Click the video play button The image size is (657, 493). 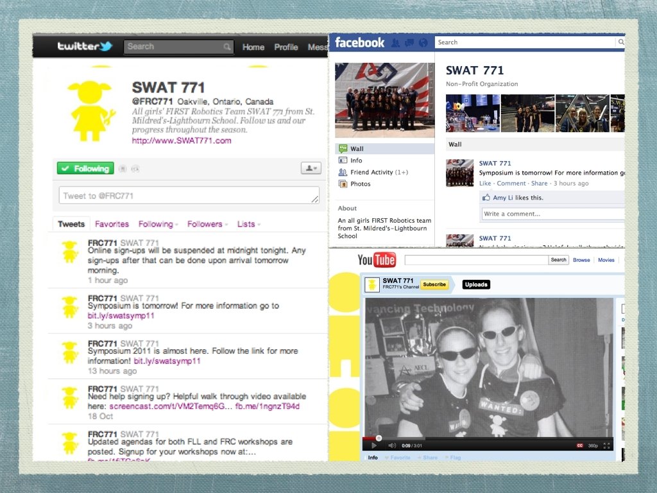click(x=373, y=445)
